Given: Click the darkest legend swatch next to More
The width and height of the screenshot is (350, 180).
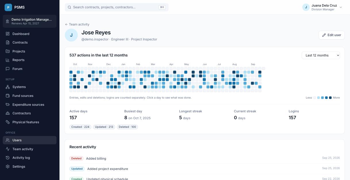Looking at the screenshot, I should point(330,98).
